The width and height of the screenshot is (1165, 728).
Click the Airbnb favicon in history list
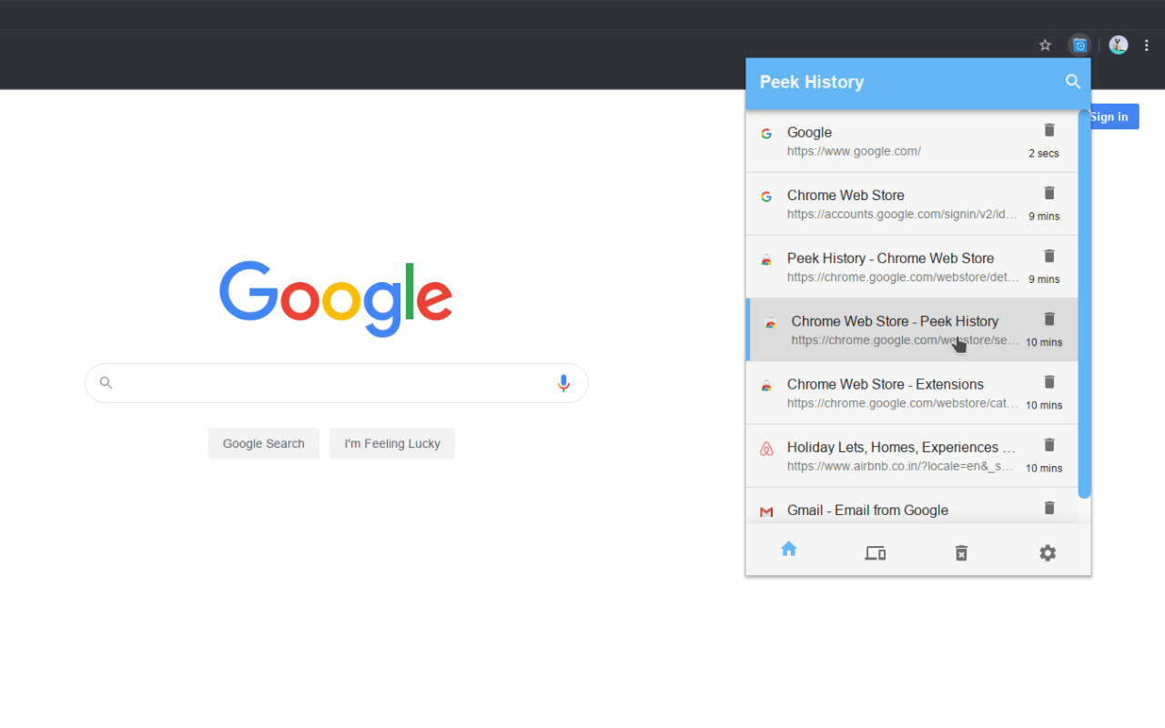pos(766,449)
